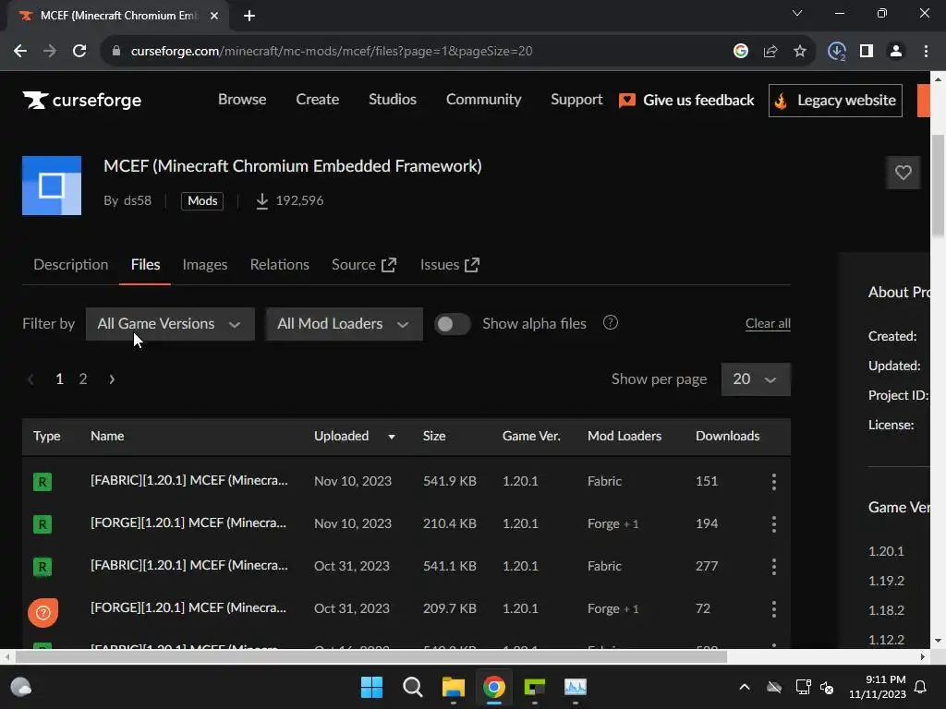
Task: Open Support in top navigation
Action: tap(576, 100)
